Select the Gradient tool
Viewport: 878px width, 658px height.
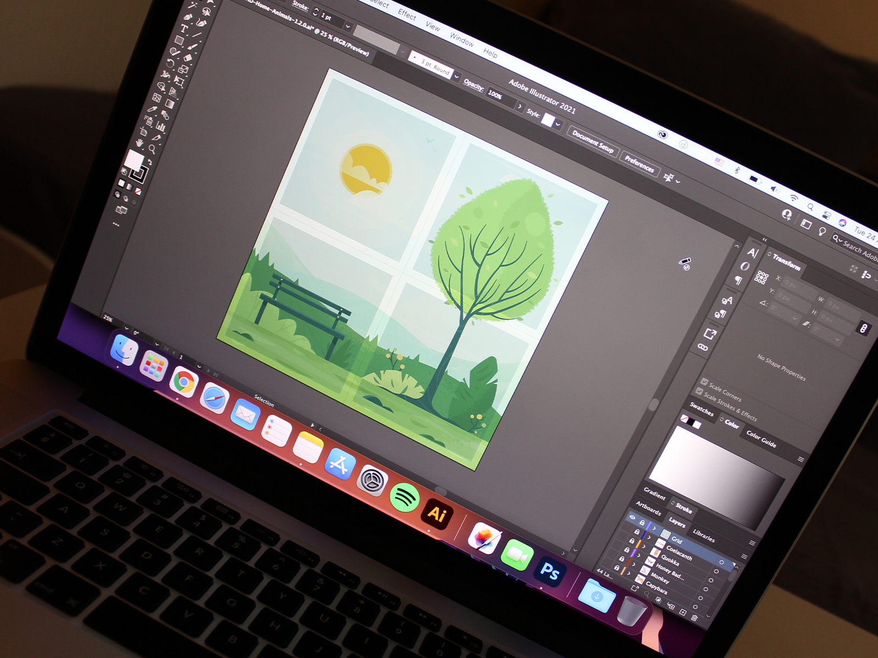pos(170,104)
